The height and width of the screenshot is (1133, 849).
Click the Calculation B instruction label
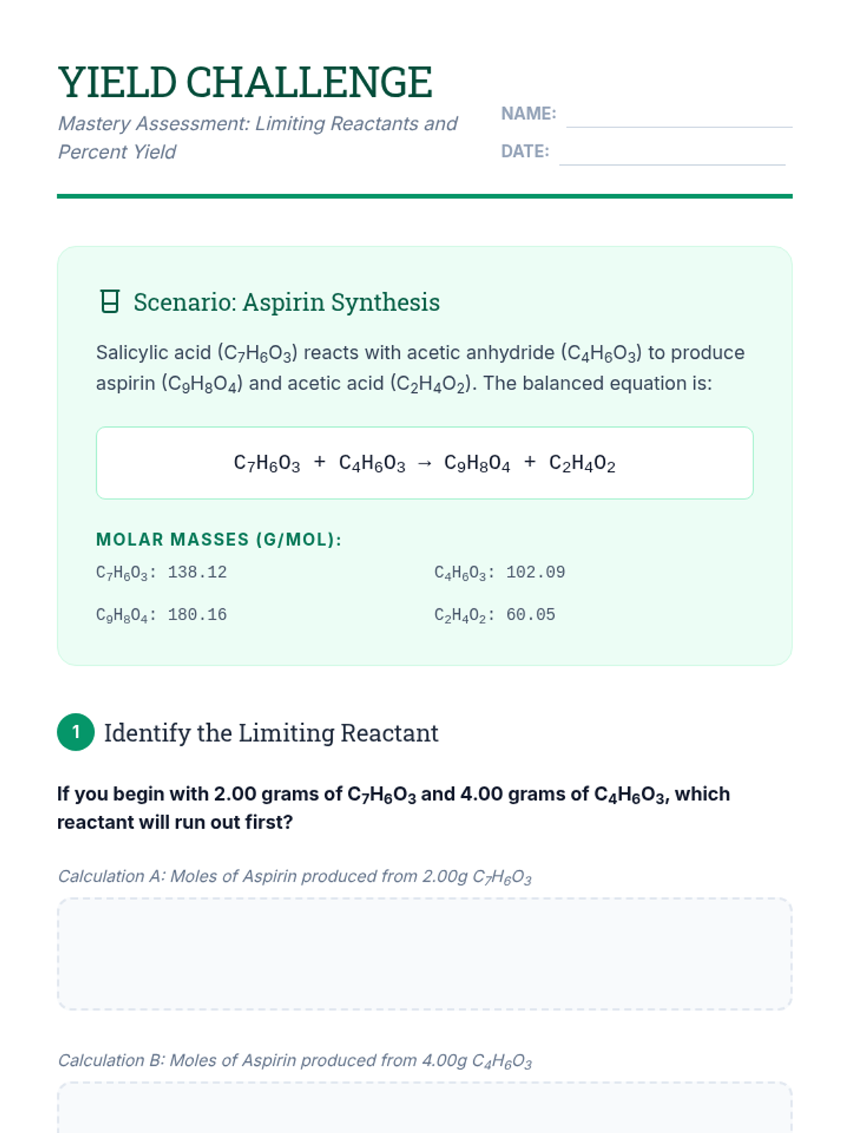click(294, 1061)
